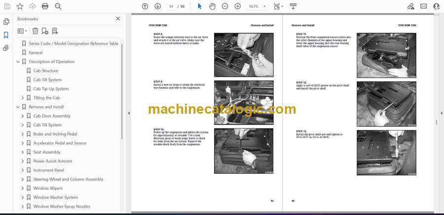Click the scrolling mode keyboard icon
The width and height of the screenshot is (444, 215).
(x=293, y=6)
